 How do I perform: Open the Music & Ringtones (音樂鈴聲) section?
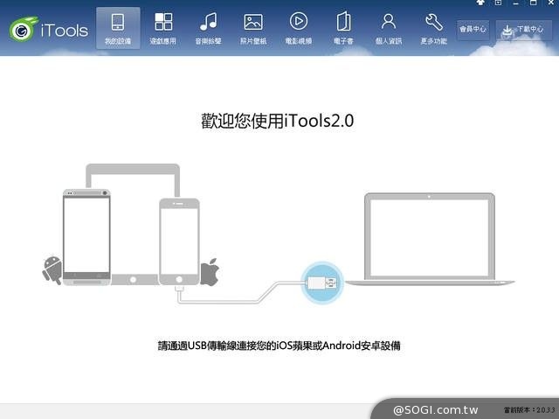(x=208, y=28)
